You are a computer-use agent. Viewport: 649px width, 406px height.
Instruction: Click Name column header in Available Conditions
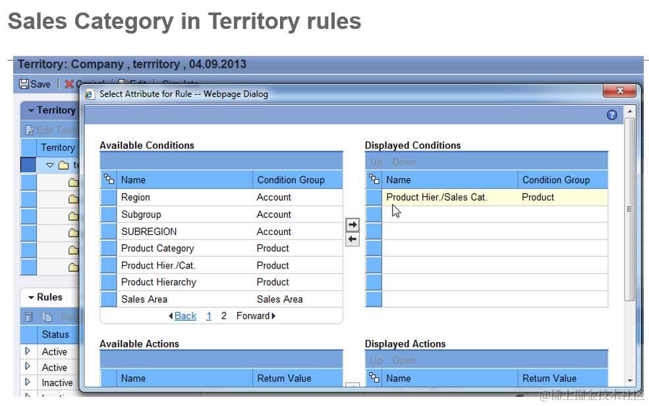point(184,180)
